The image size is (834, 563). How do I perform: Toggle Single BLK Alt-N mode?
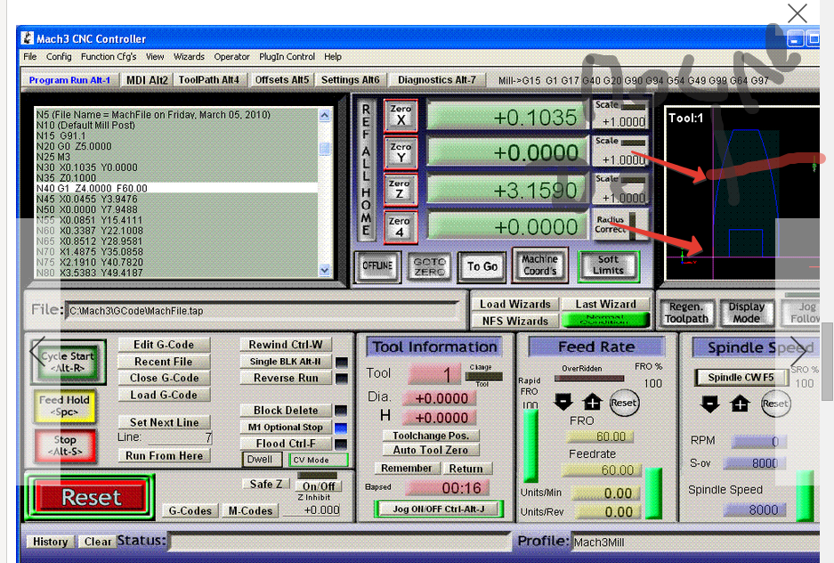pos(285,362)
